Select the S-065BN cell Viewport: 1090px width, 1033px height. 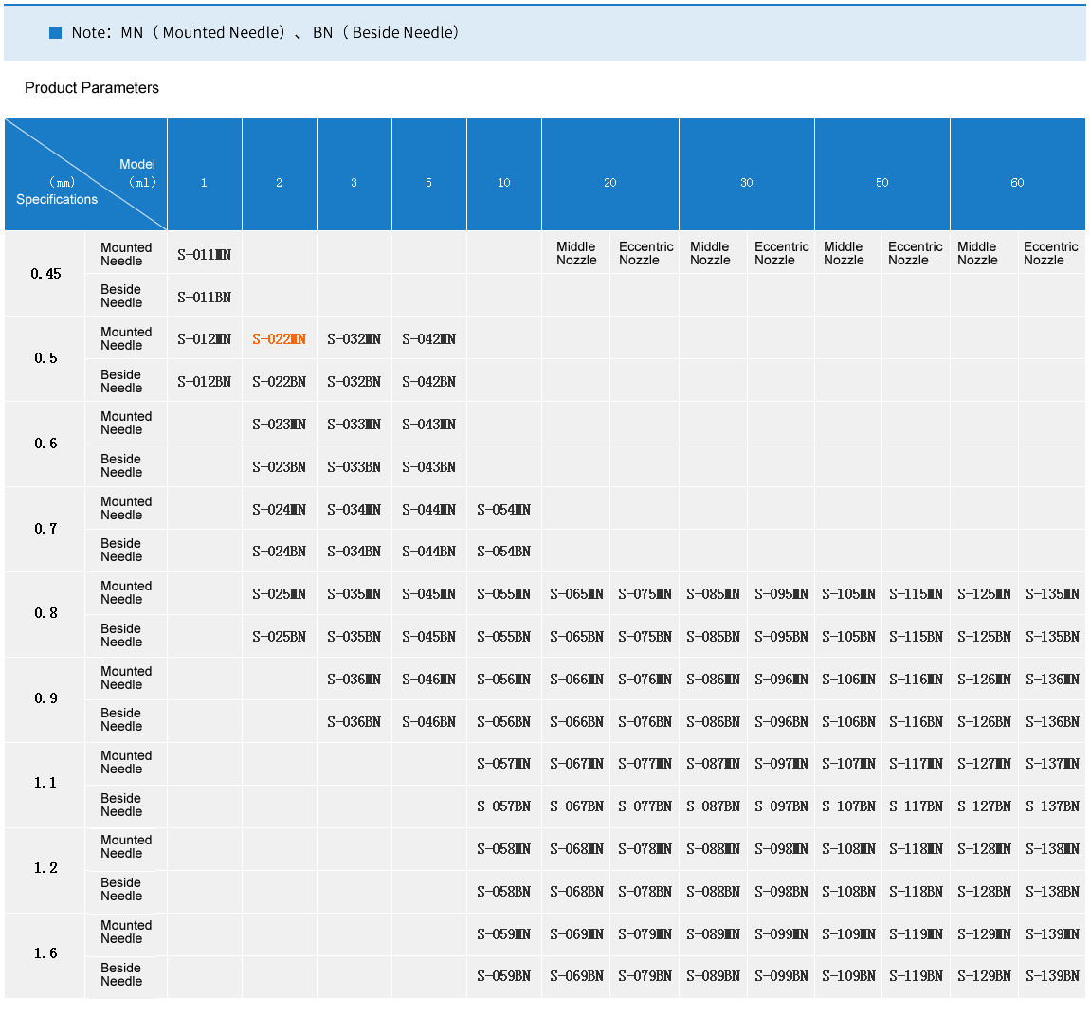click(x=576, y=637)
